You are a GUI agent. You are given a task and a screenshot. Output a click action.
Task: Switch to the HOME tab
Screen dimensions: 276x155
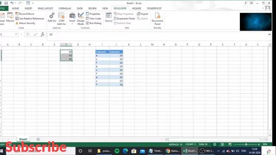(16, 8)
